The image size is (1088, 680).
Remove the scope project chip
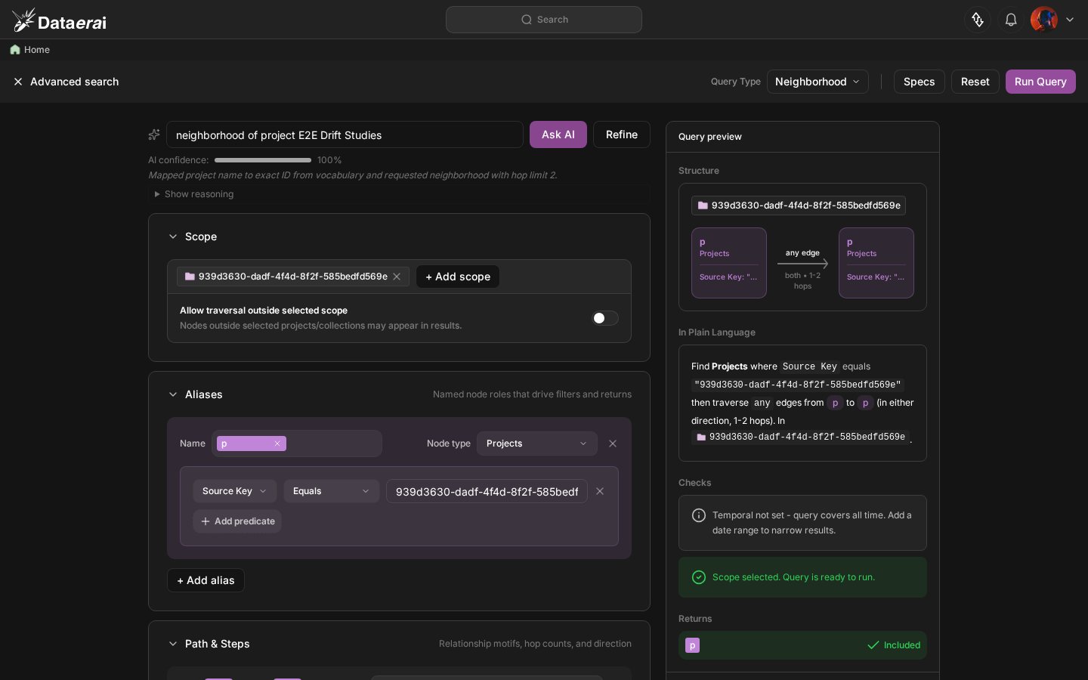(397, 277)
